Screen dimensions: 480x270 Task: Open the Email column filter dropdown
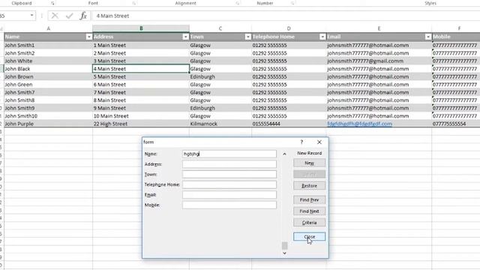pos(428,37)
